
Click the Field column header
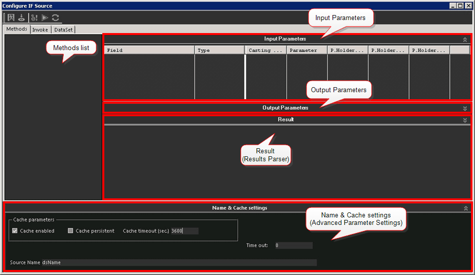point(149,50)
